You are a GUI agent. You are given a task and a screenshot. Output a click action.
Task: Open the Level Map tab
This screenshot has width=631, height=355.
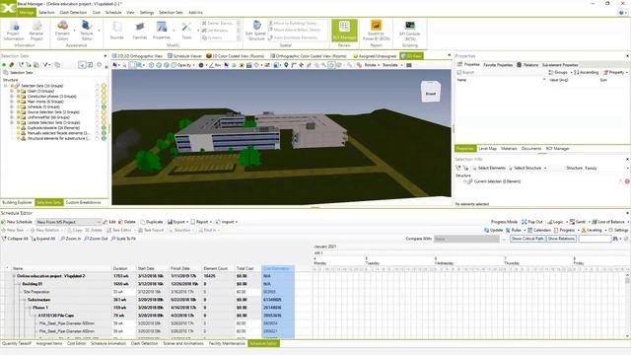487,149
